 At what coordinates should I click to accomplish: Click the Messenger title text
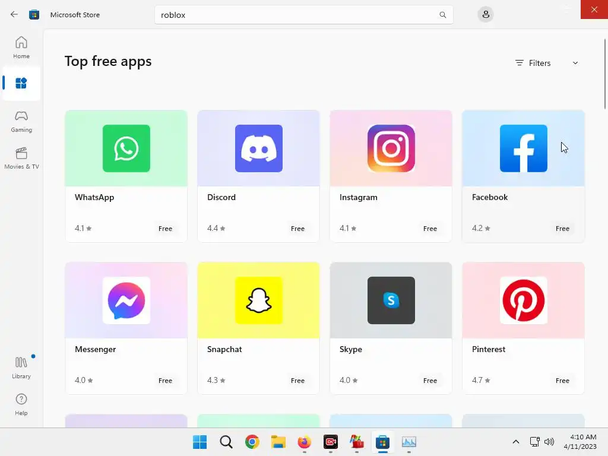pyautogui.click(x=96, y=349)
